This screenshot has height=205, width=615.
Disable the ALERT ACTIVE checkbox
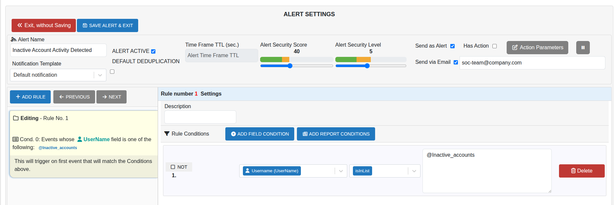click(x=153, y=51)
